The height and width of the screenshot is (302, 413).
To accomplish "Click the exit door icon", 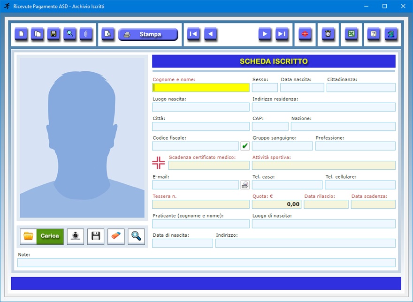I will pos(391,34).
